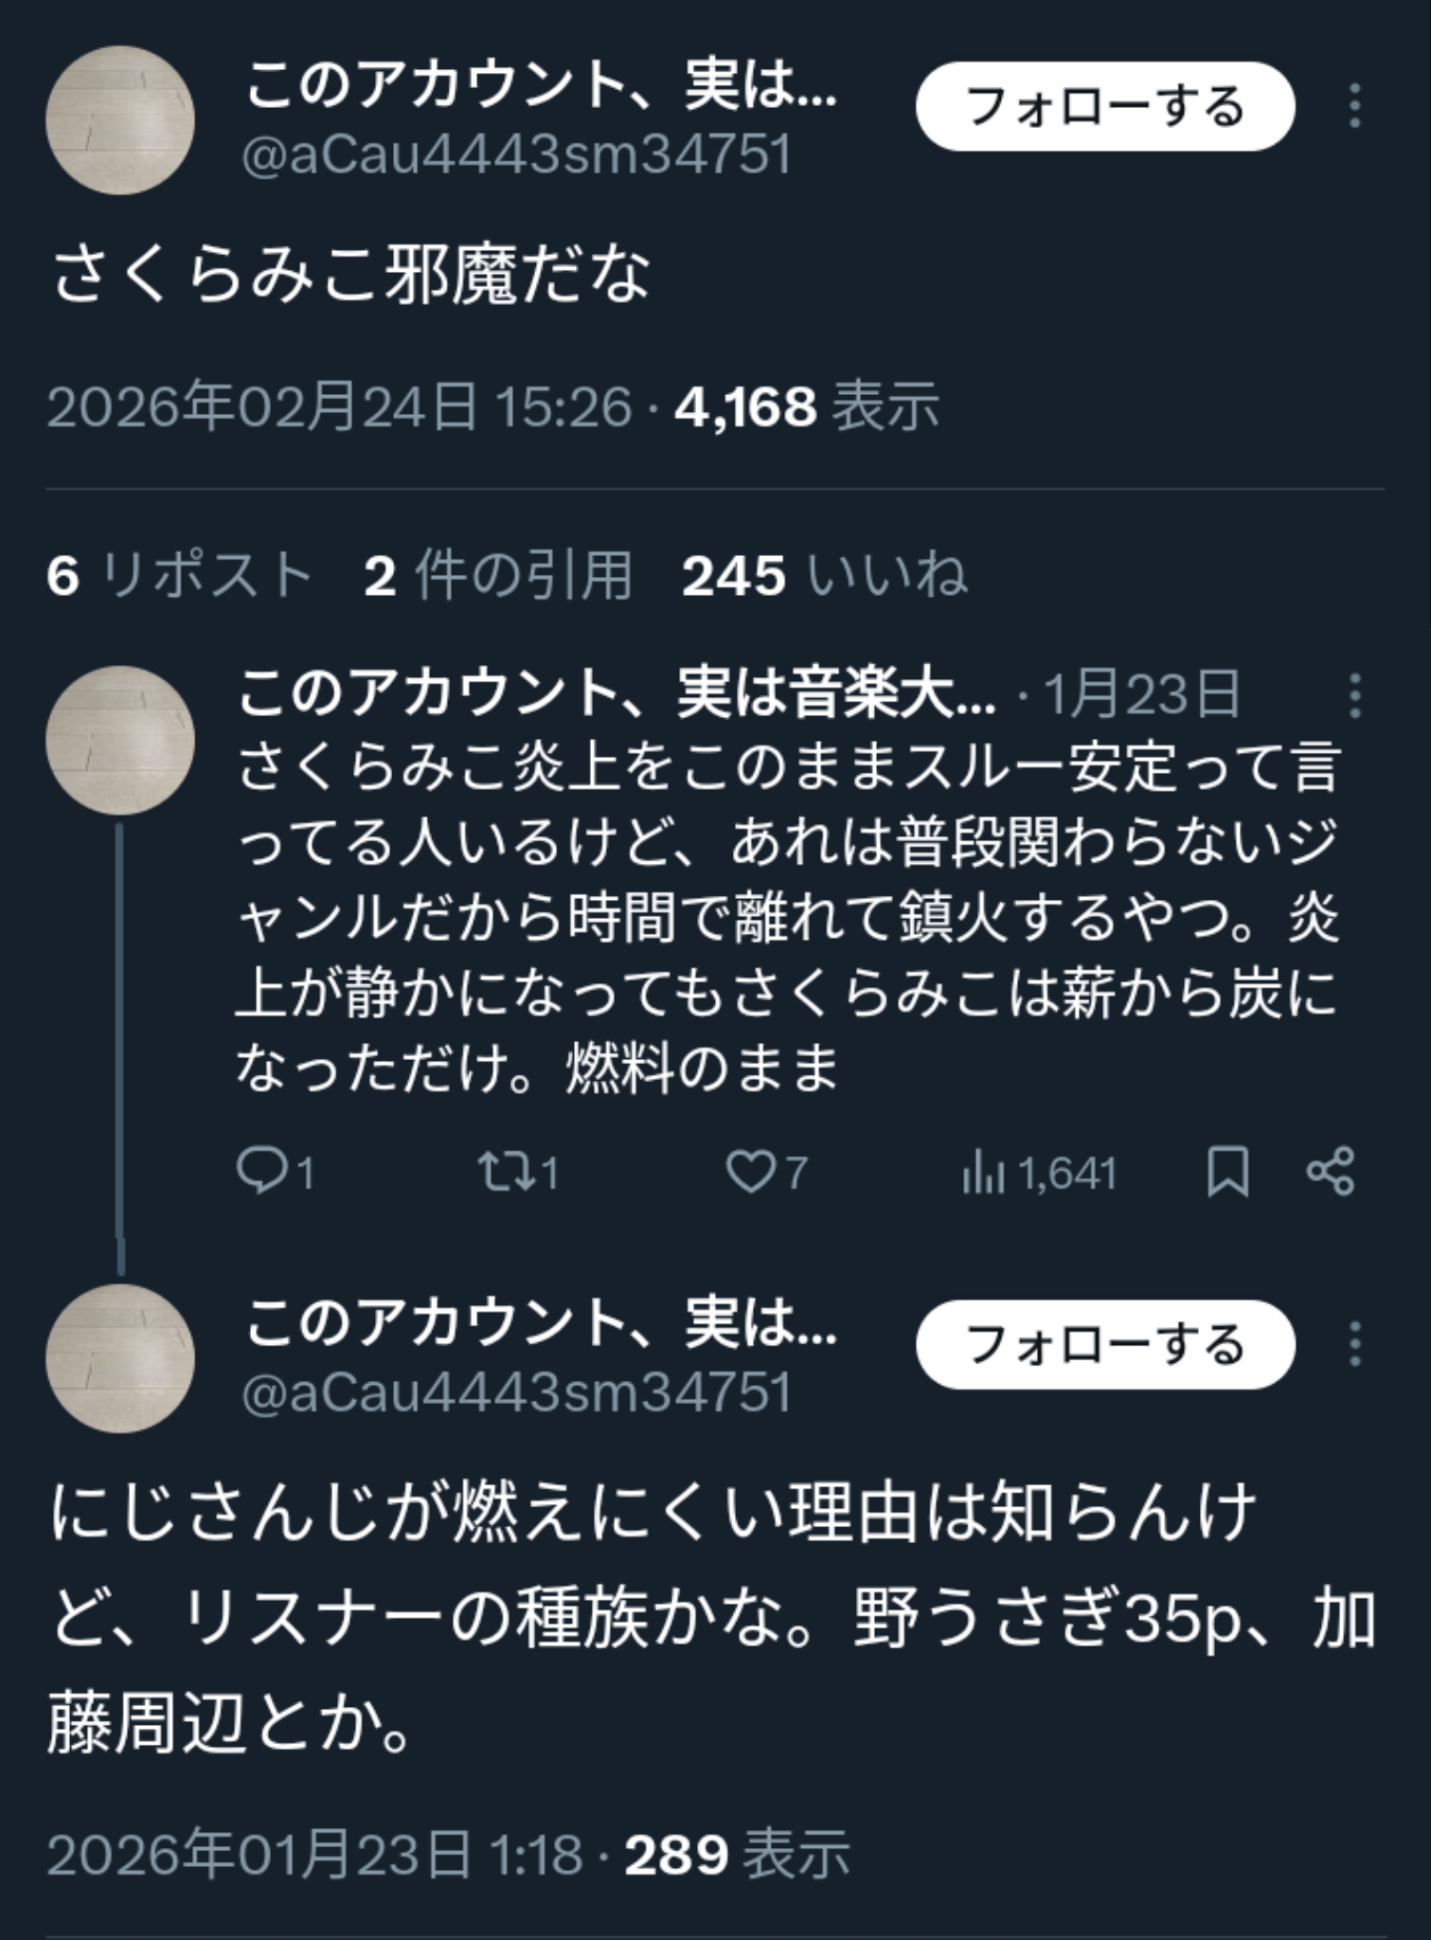Screen dimensions: 1431x1940
Task: View the 6 リポスト list
Action: 179,575
